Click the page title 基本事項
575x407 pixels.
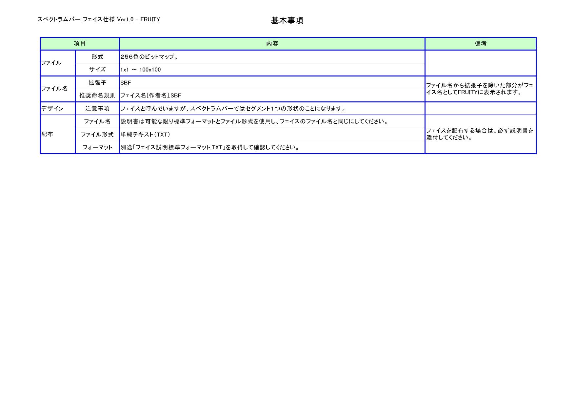(x=287, y=20)
